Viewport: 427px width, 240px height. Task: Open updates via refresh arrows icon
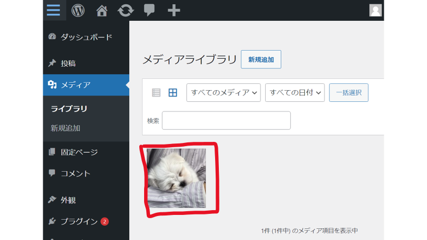click(125, 11)
